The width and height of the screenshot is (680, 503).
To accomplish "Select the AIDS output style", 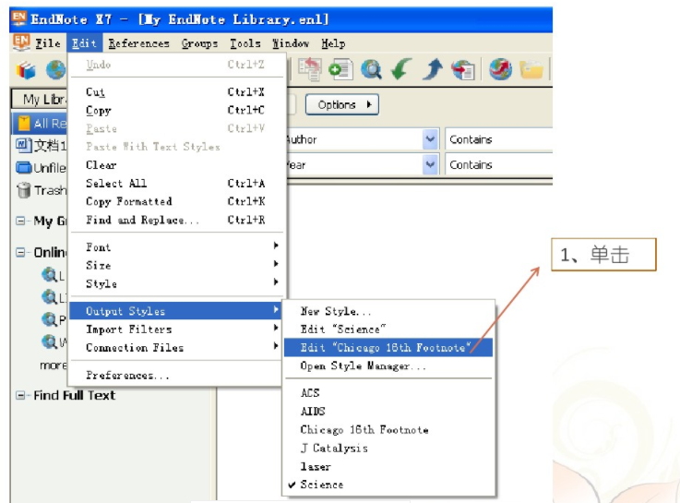I will coord(388,412).
